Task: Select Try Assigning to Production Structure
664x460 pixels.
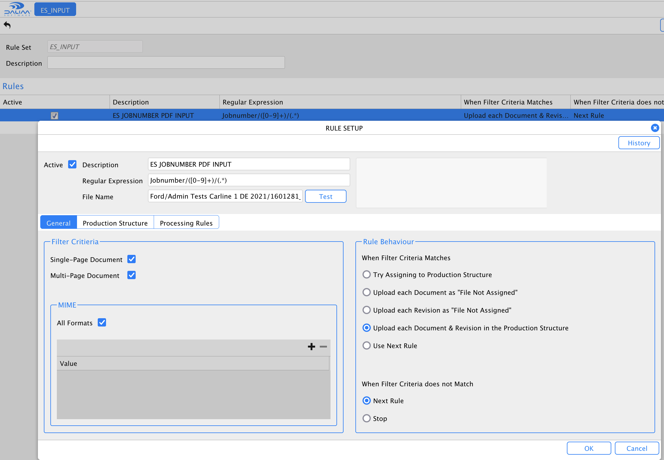Action: 367,274
